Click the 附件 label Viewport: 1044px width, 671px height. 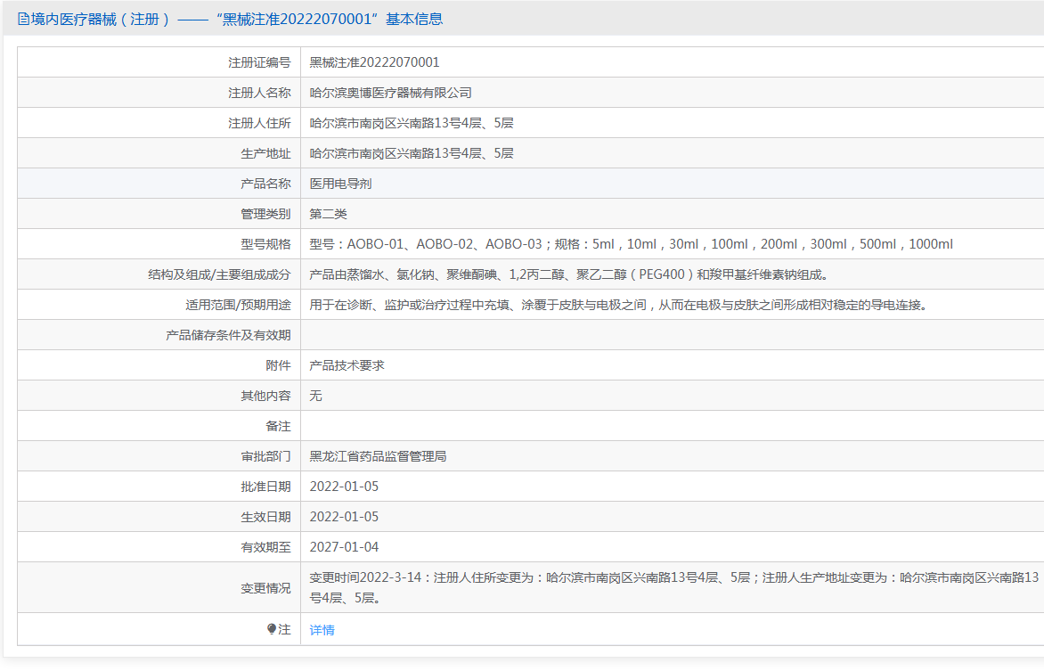pyautogui.click(x=278, y=366)
